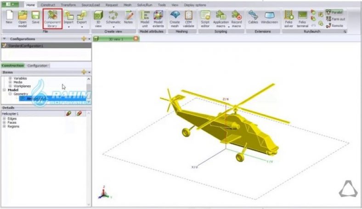Image resolution: width=362 pixels, height=209 pixels.
Task: Switch to the Request ribbon tab
Action: pyautogui.click(x=112, y=5)
